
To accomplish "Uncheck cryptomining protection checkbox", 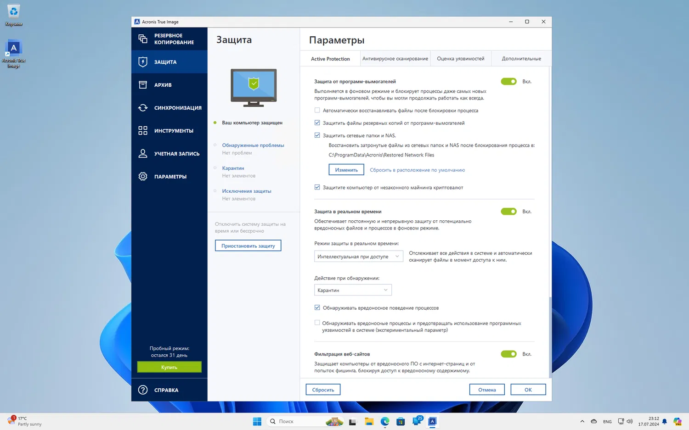I will tap(317, 187).
